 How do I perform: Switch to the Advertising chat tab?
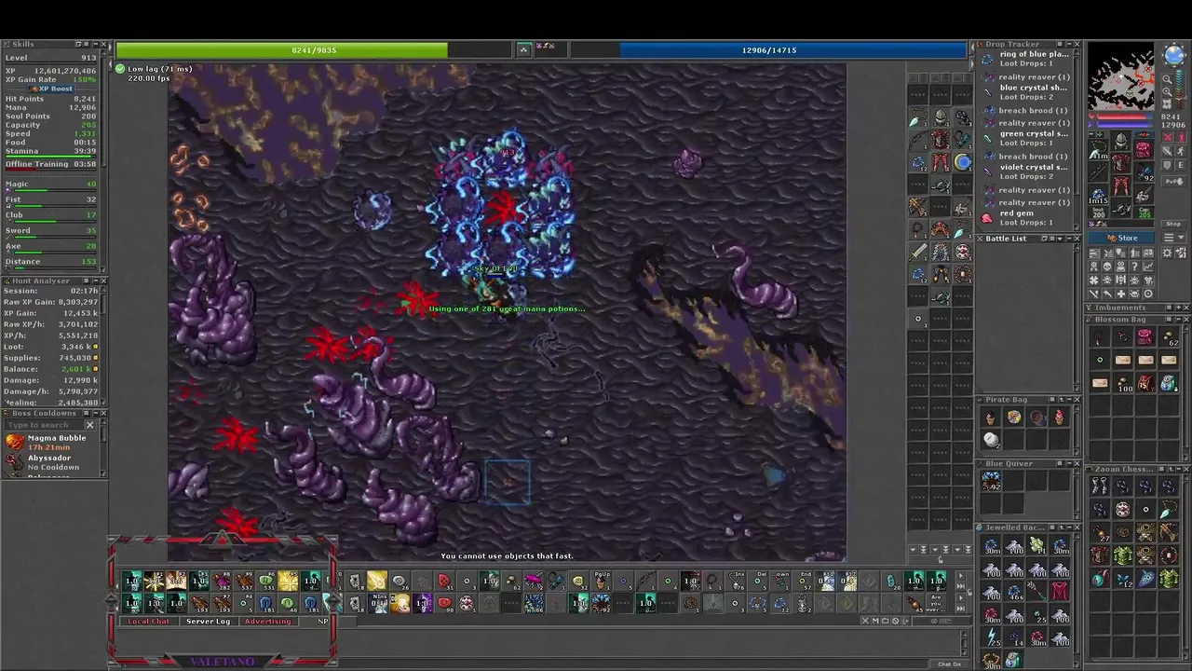pyautogui.click(x=268, y=622)
